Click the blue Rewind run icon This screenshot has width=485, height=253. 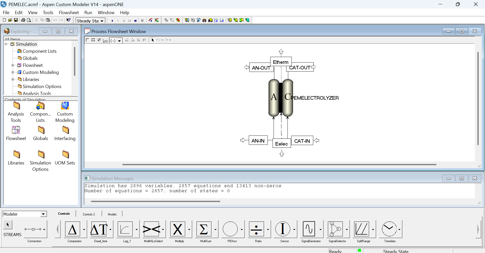[135, 21]
